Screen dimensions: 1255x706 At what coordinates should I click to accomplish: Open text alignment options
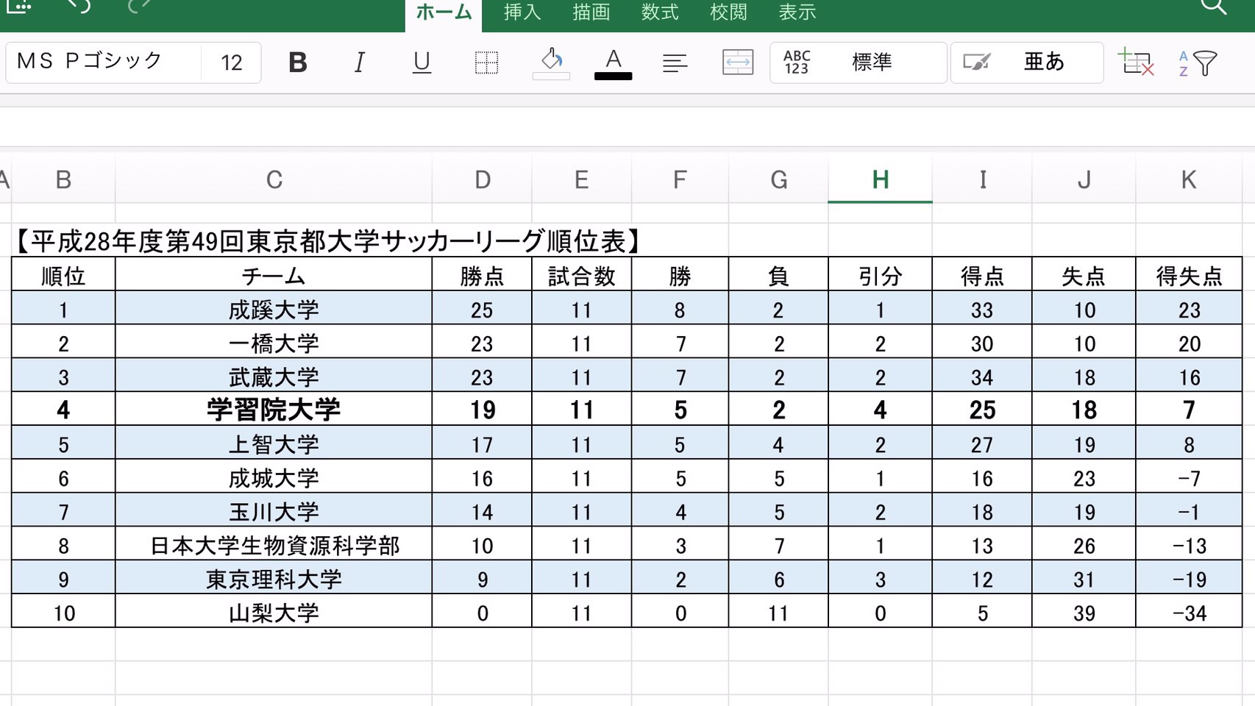[675, 63]
